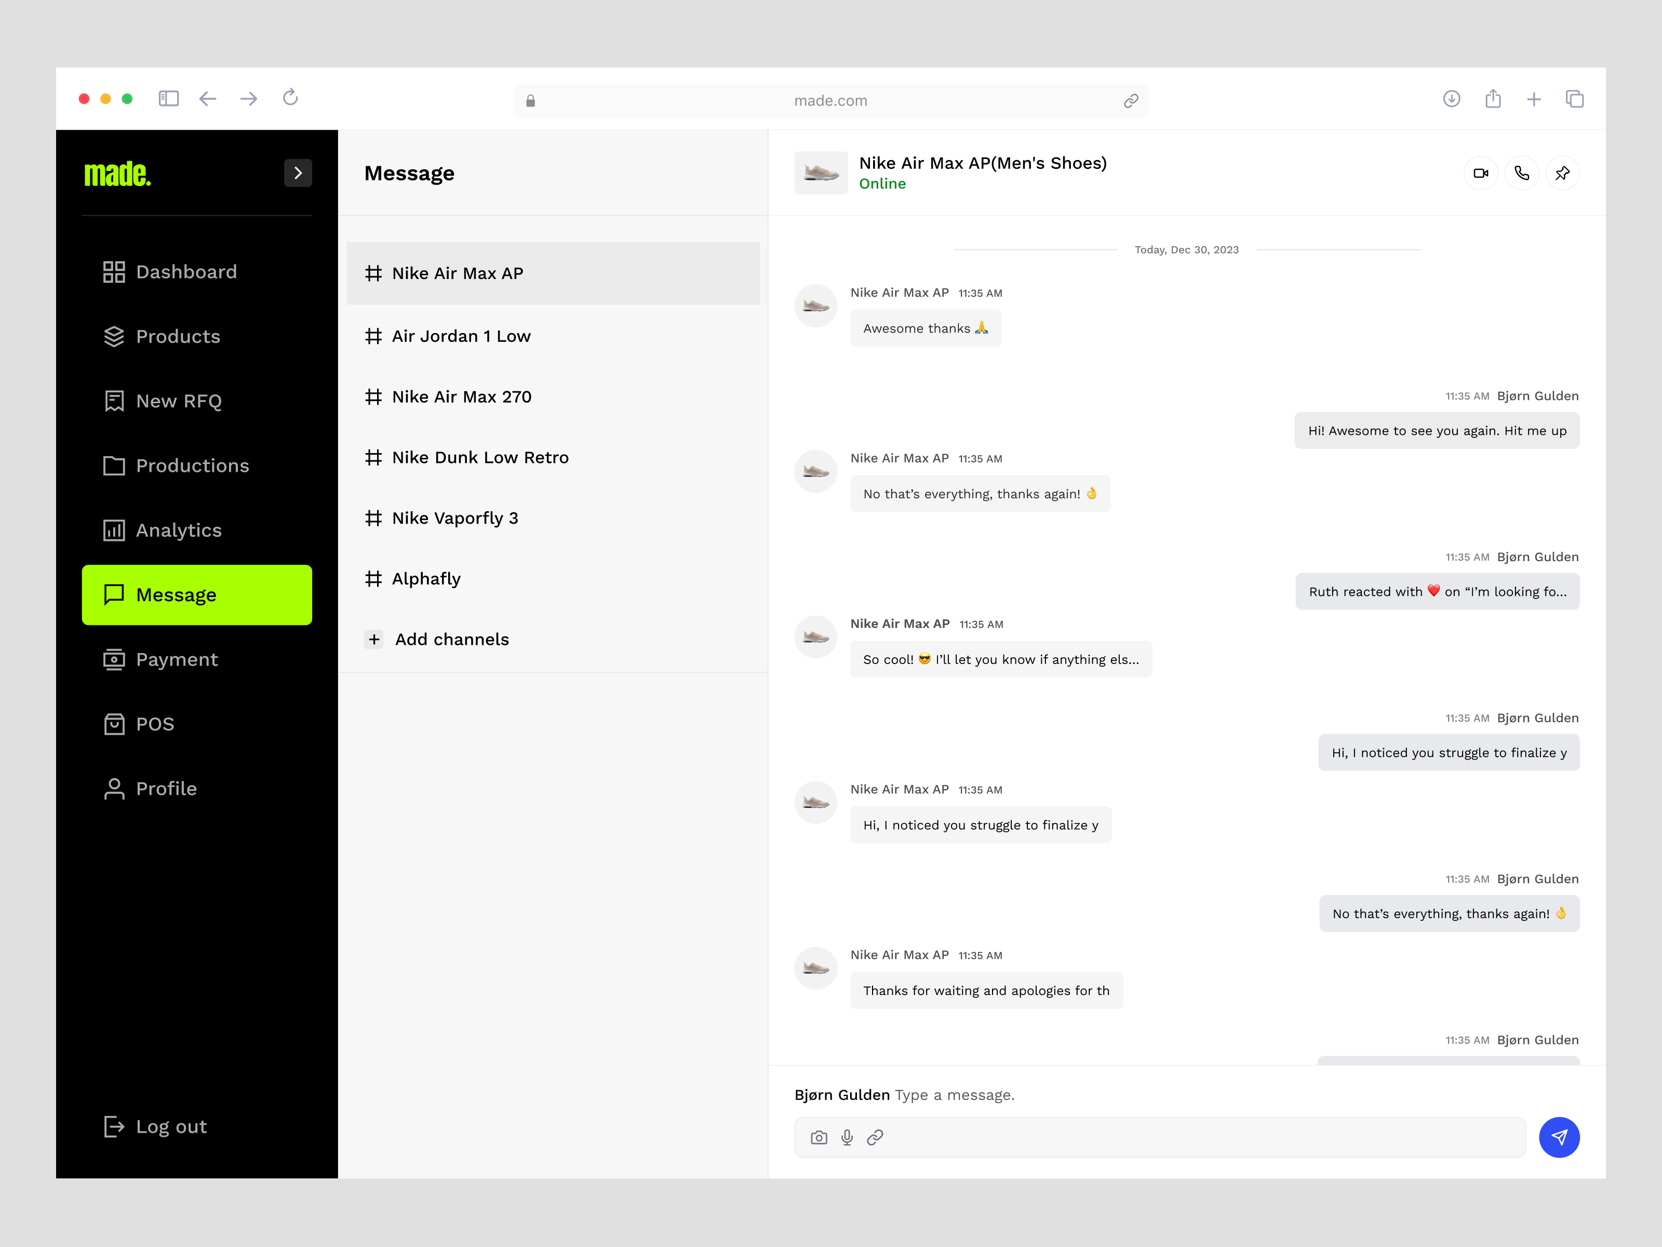
Task: Open the Nike Dunk Low Retro channel
Action: [480, 457]
